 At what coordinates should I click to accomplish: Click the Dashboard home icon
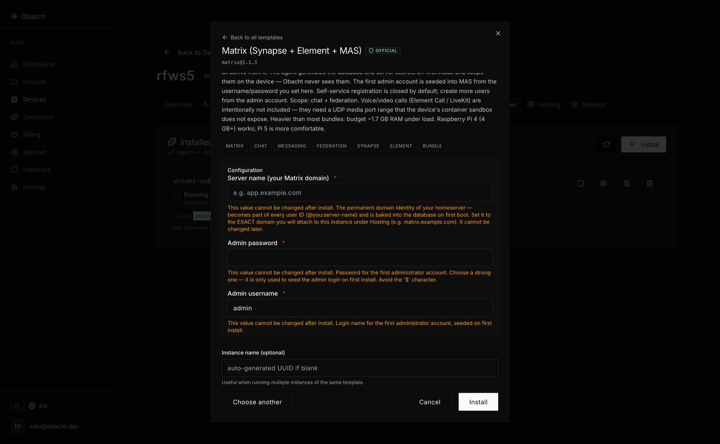14,64
